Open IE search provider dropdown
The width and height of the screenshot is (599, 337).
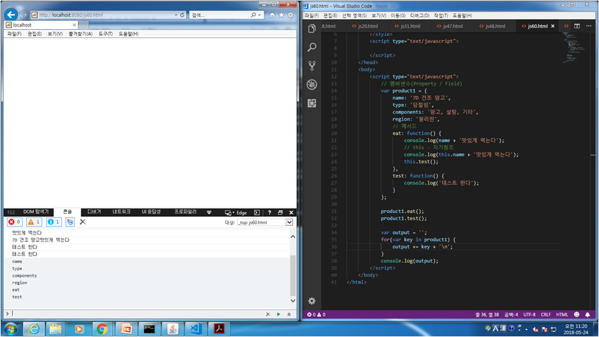(x=259, y=15)
